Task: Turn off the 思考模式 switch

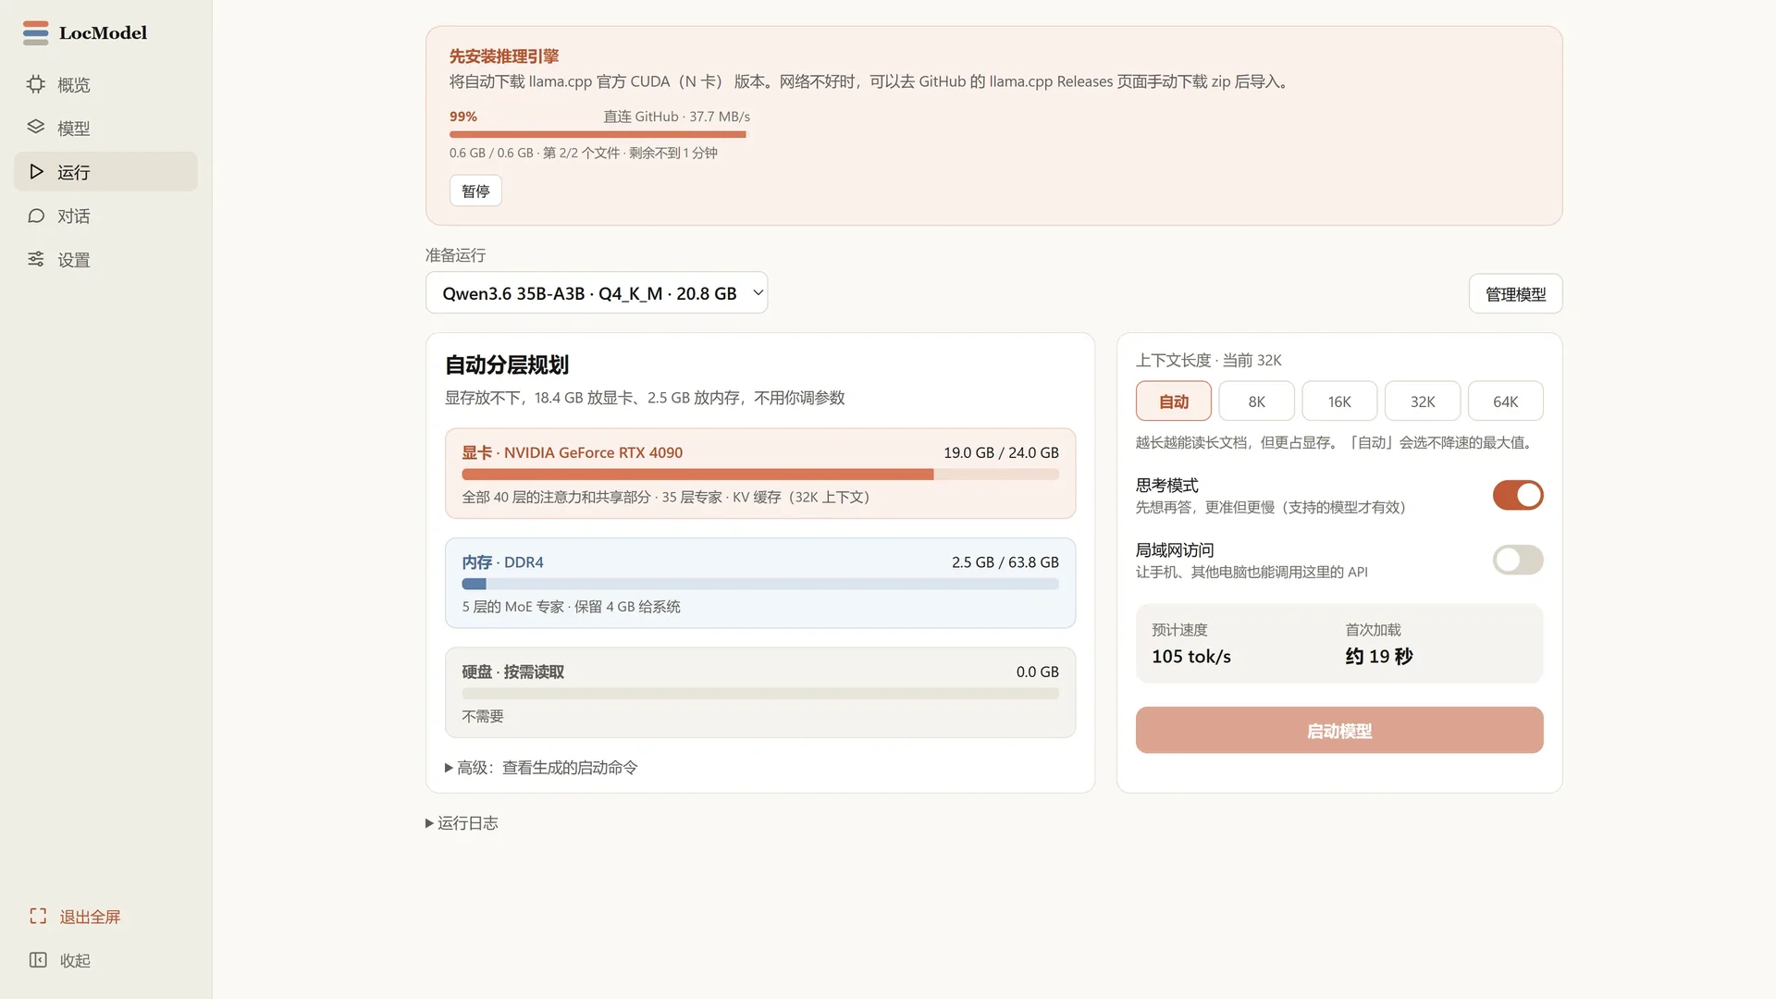Action: [x=1517, y=495]
